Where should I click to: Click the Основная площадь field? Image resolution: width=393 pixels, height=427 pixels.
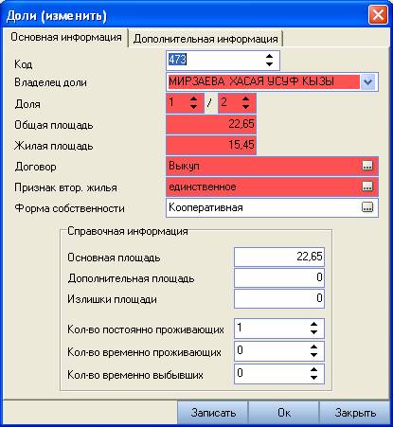[x=279, y=257]
